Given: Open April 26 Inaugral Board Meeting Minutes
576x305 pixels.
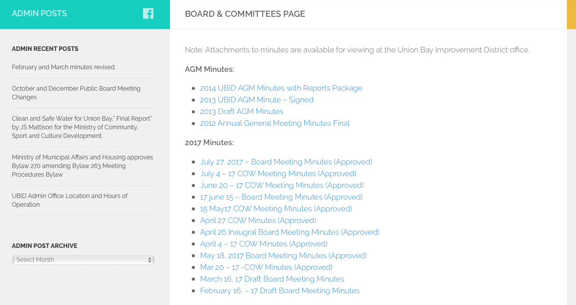Looking at the screenshot, I should point(289,232).
